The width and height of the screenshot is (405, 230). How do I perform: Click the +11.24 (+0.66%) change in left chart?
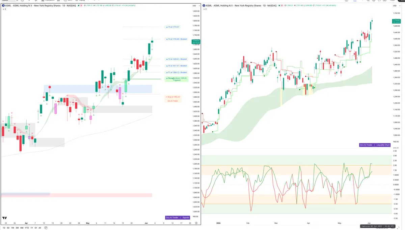pyautogui.click(x=129, y=6)
